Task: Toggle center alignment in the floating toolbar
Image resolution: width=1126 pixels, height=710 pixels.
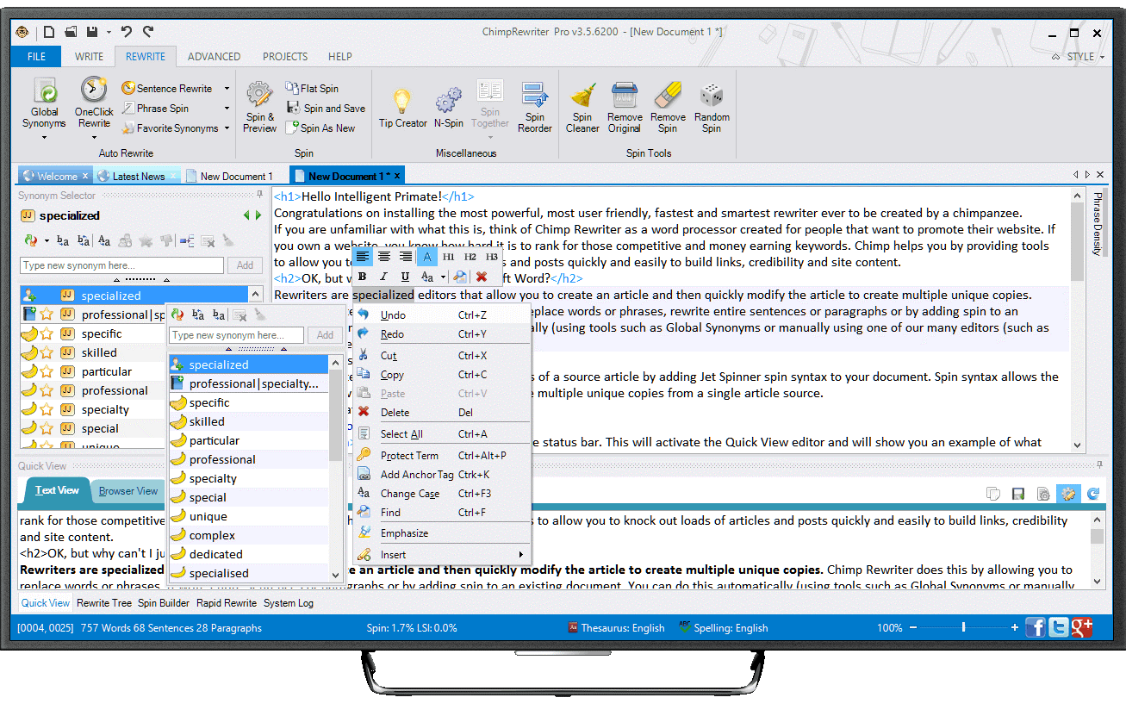Action: (384, 257)
